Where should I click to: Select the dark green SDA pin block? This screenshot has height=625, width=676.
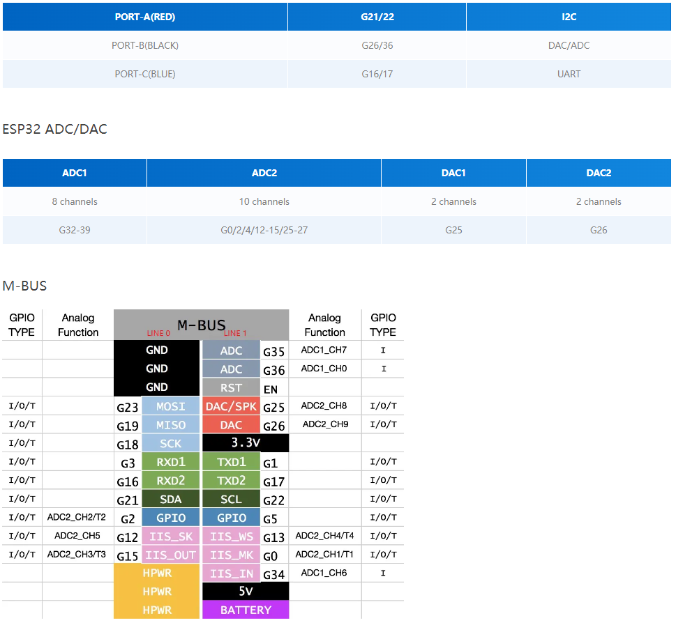(x=171, y=499)
